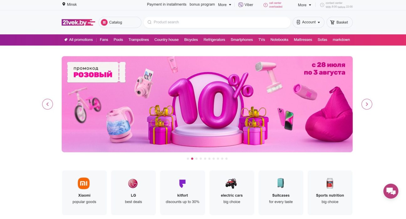Expand the More dropdown beside call center
Screen dimensions: 406x219
pyautogui.click(x=304, y=5)
